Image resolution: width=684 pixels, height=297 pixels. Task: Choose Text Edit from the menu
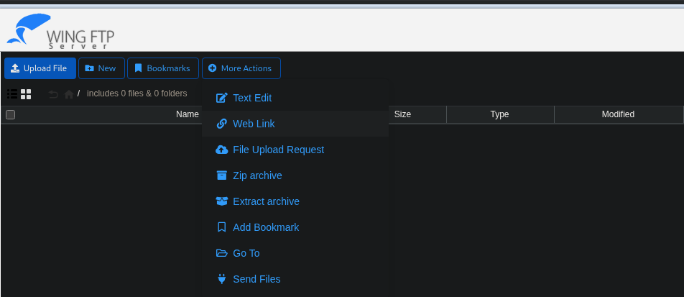point(295,98)
